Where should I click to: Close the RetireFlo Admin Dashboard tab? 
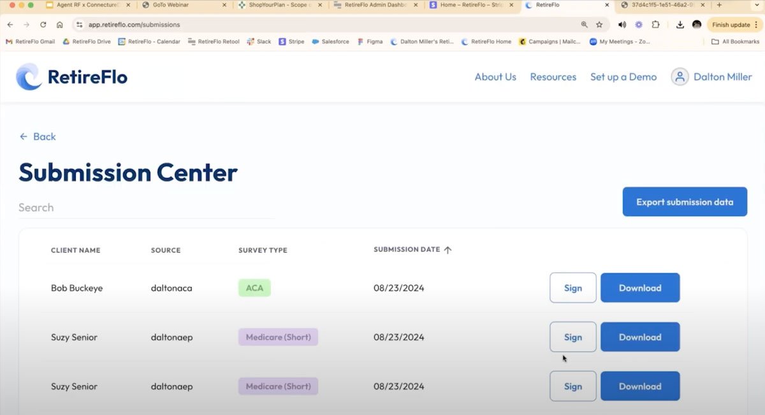point(416,5)
